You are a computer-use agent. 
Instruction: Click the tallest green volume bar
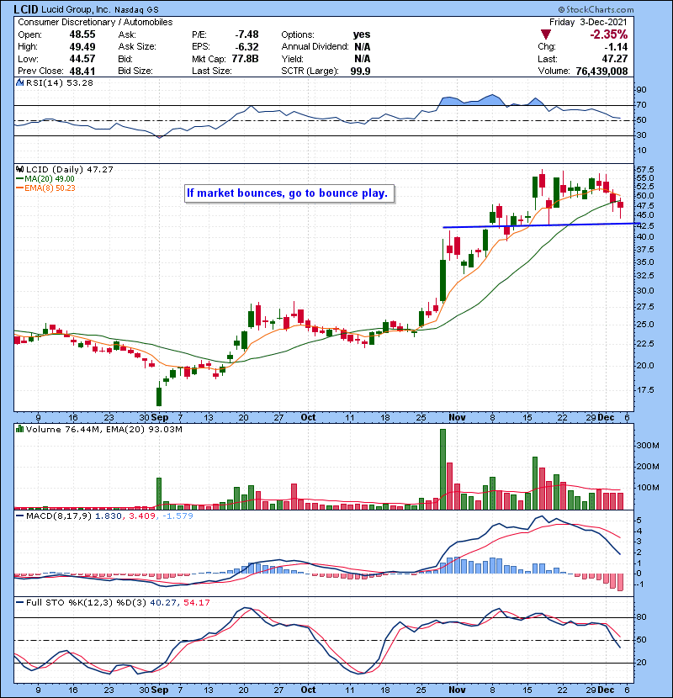click(442, 469)
